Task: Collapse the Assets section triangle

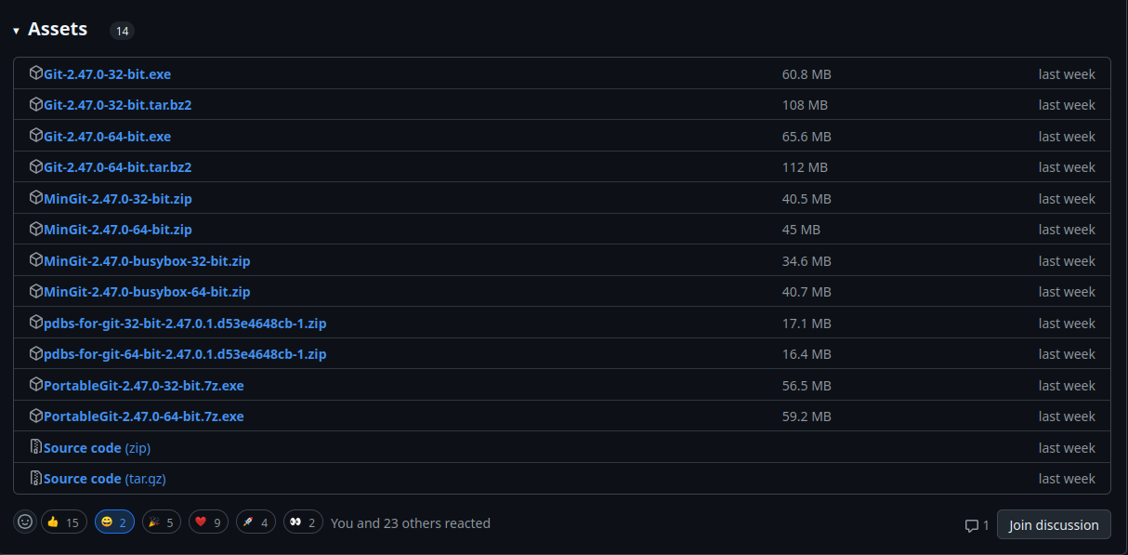Action: point(16,31)
